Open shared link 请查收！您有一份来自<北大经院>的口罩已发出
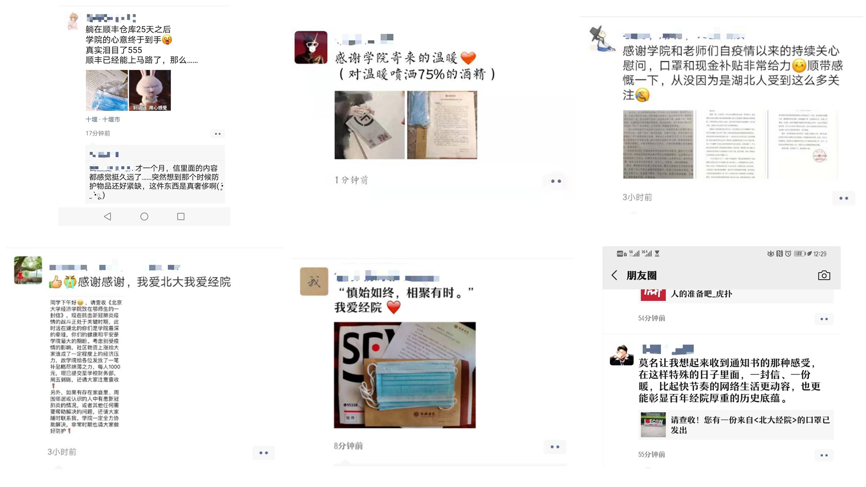Screen dimensions: 866x487 (736, 425)
